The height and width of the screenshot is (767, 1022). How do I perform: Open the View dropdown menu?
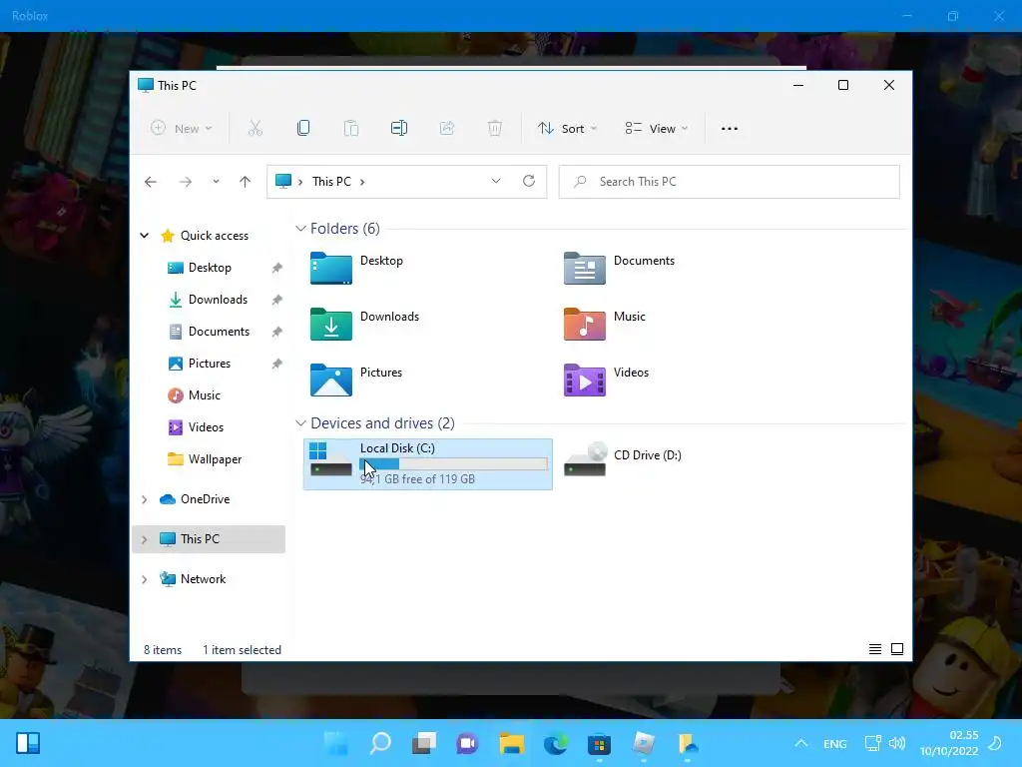coord(657,129)
